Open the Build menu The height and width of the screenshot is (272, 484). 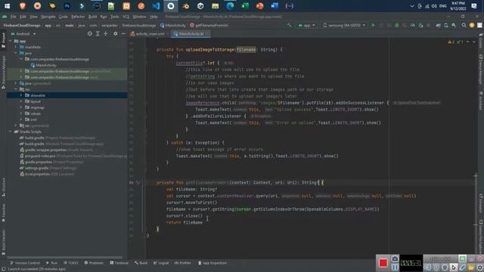click(92, 17)
